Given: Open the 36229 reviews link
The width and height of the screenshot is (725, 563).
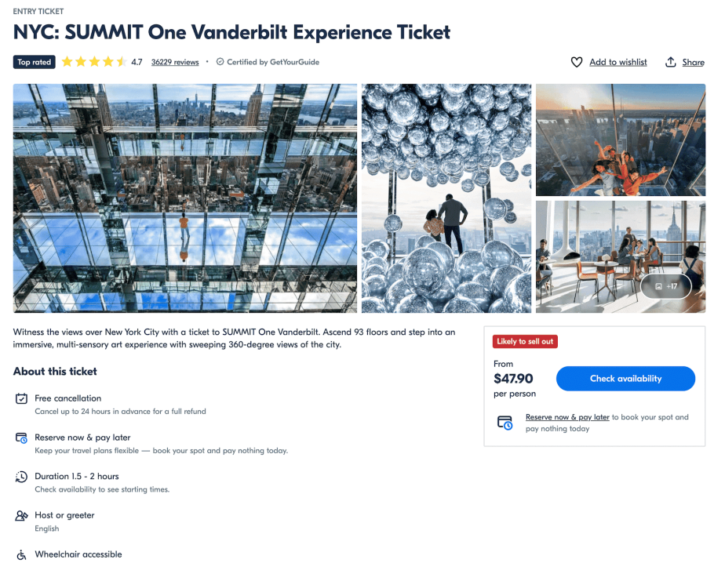Looking at the screenshot, I should pos(175,62).
